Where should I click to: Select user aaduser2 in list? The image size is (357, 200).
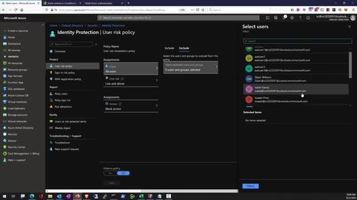point(296,58)
